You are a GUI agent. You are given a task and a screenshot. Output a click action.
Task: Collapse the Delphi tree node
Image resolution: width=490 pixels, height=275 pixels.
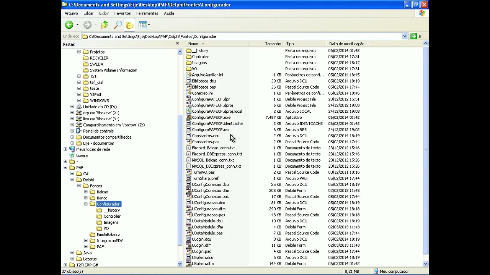pyautogui.click(x=72, y=180)
